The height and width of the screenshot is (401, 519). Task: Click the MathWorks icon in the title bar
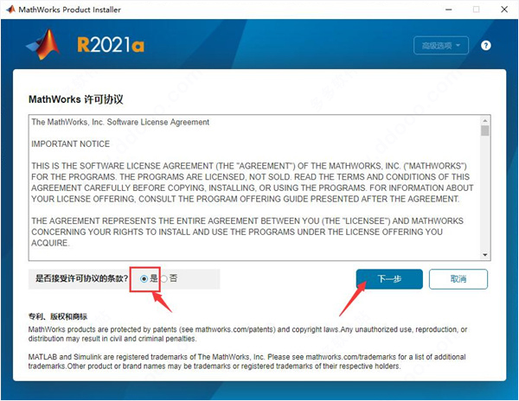(10, 10)
